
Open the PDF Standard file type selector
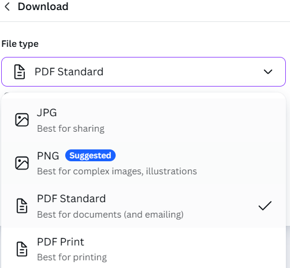point(144,72)
